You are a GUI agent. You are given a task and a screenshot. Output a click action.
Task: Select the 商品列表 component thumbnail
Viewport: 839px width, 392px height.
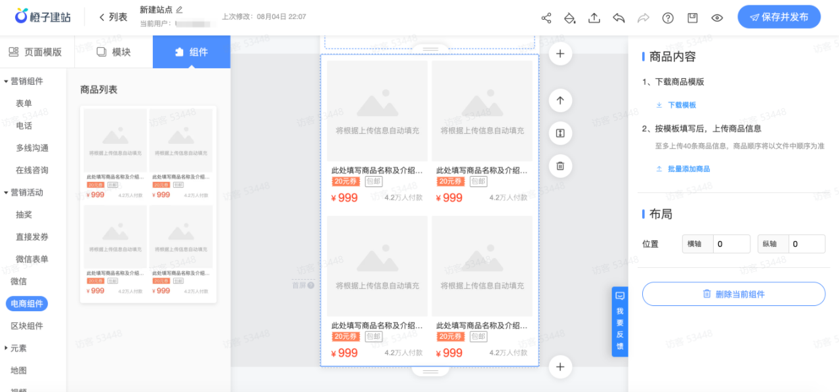(148, 204)
